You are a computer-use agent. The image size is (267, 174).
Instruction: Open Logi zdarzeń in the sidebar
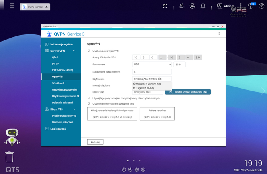[x=58, y=129]
